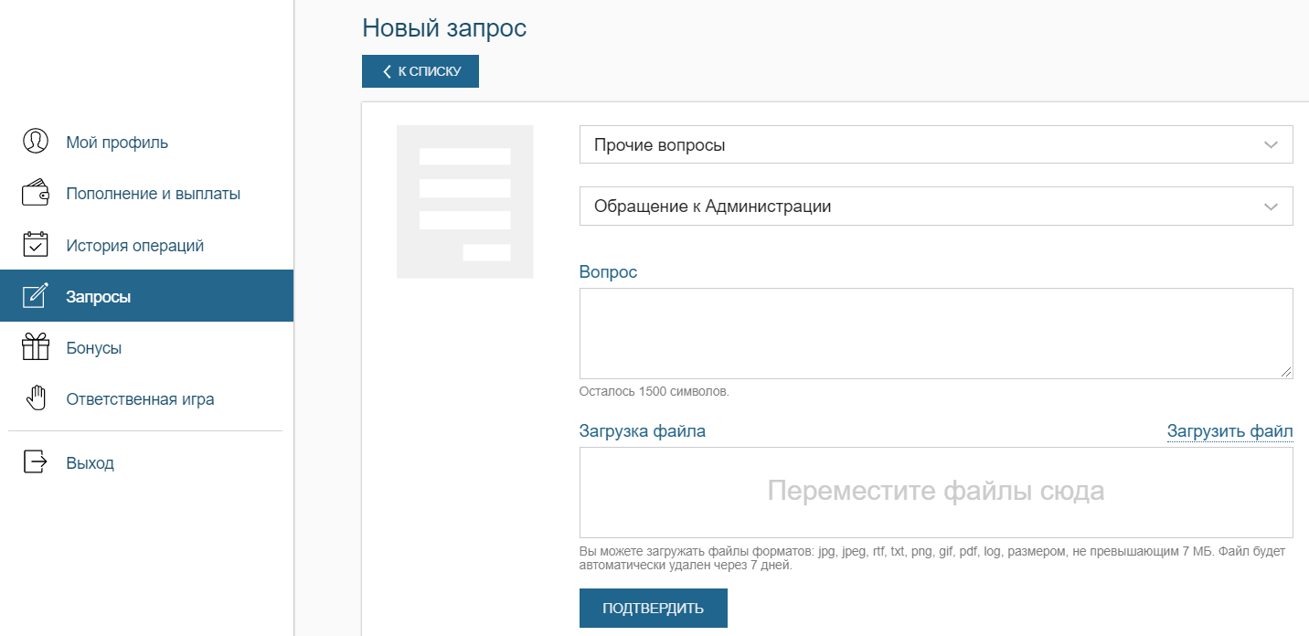Click the textarea resize handle corner

tap(1286, 372)
